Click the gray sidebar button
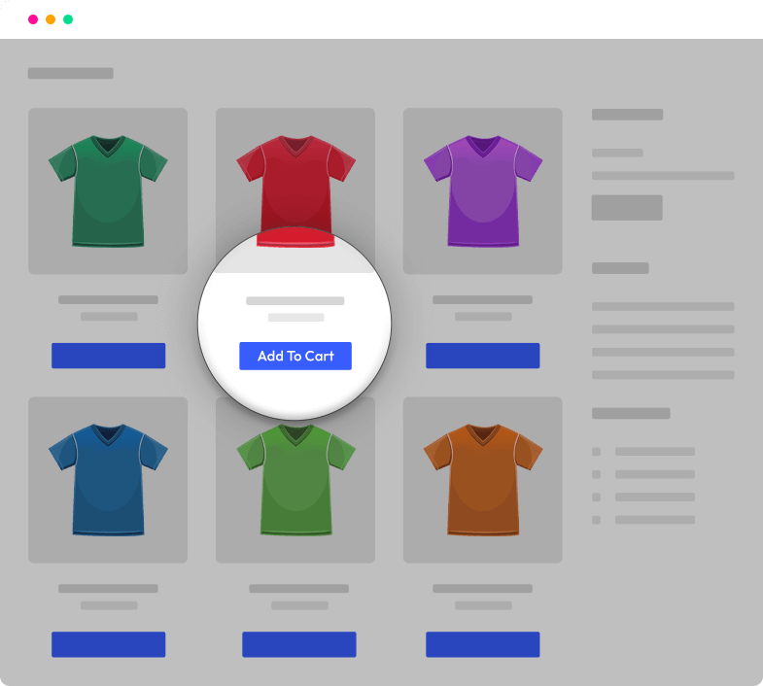Screen dimensions: 763x686 click(627, 208)
